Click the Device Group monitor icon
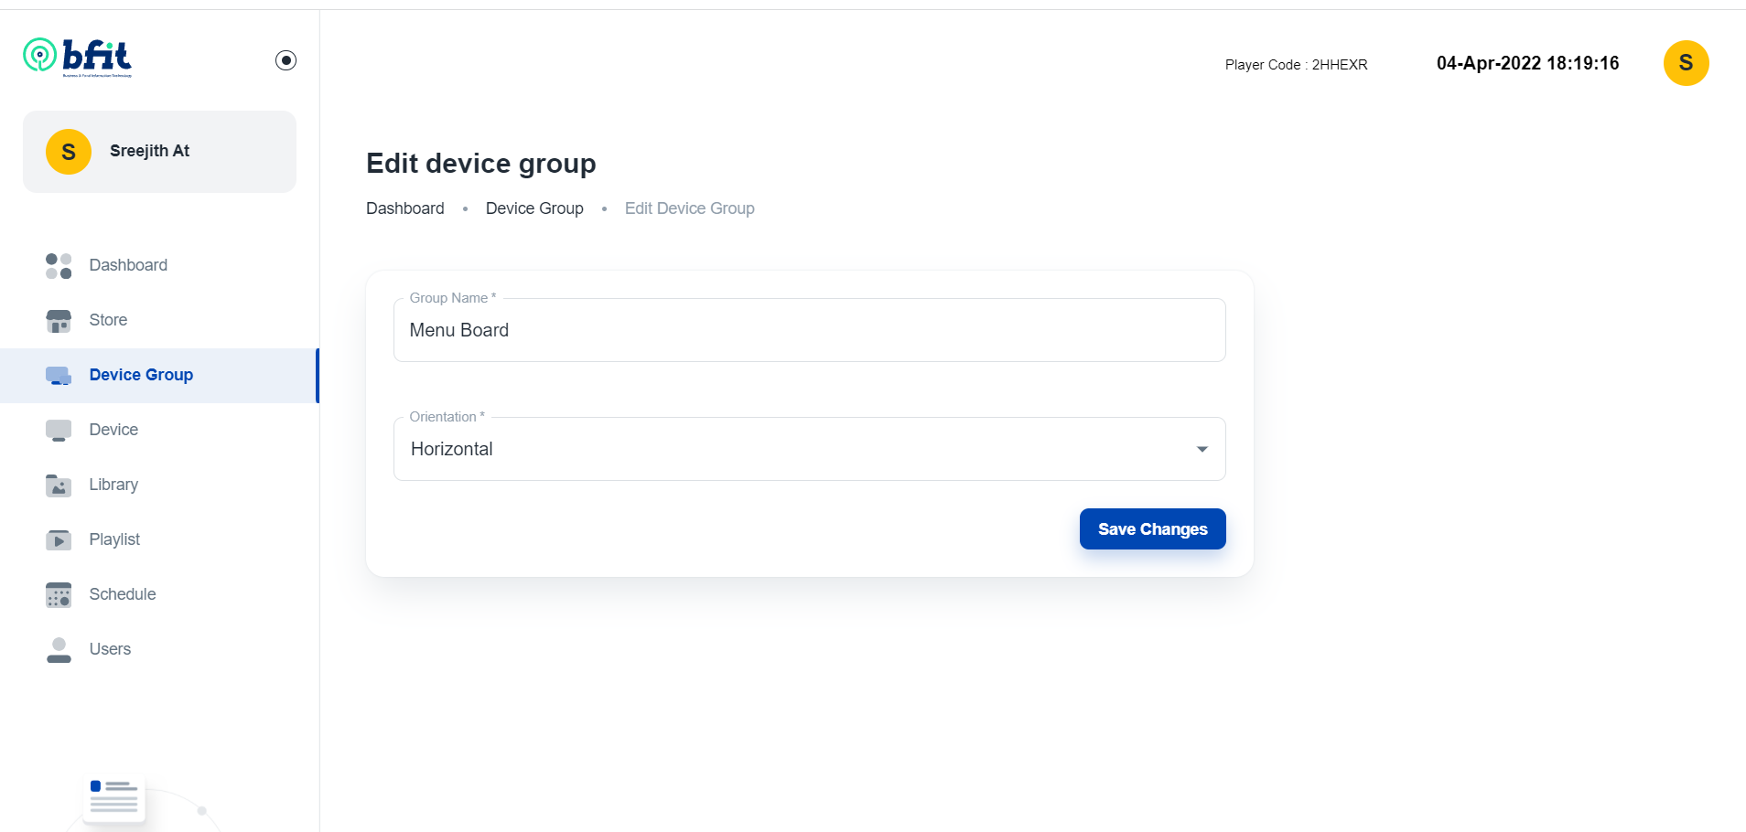The image size is (1746, 832). coord(59,376)
